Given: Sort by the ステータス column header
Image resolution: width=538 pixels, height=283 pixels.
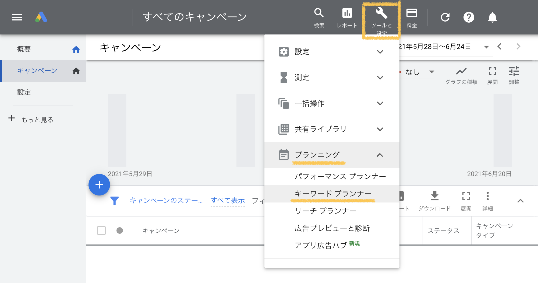Looking at the screenshot, I should [x=444, y=231].
